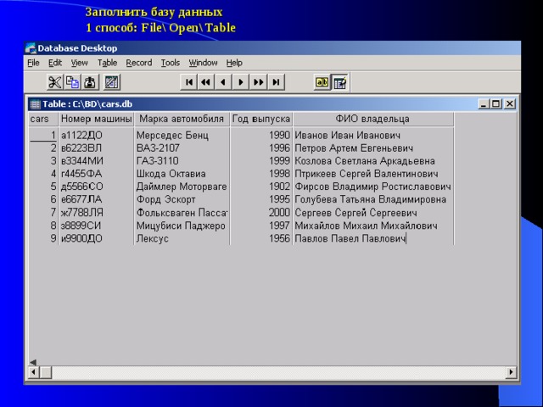
Task: Select year cell '1956'
Action: [261, 238]
